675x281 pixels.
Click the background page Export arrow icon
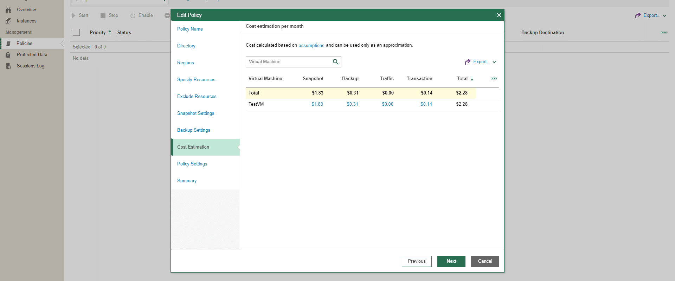638,15
